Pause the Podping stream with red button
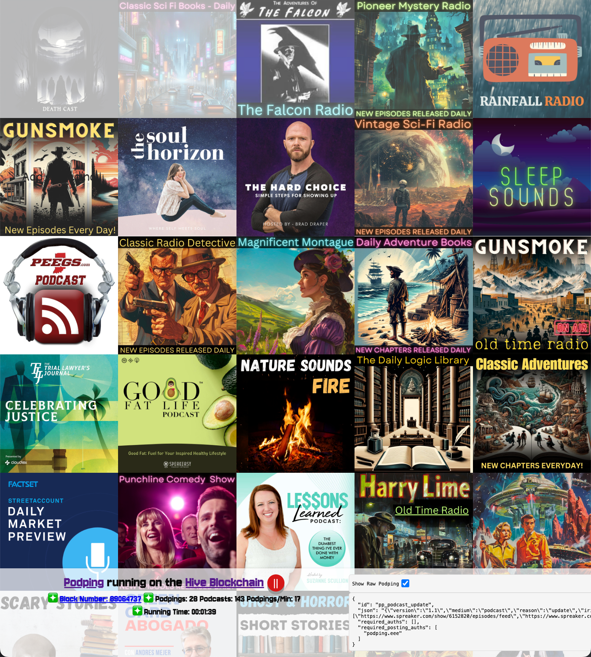This screenshot has height=657, width=591. (276, 583)
